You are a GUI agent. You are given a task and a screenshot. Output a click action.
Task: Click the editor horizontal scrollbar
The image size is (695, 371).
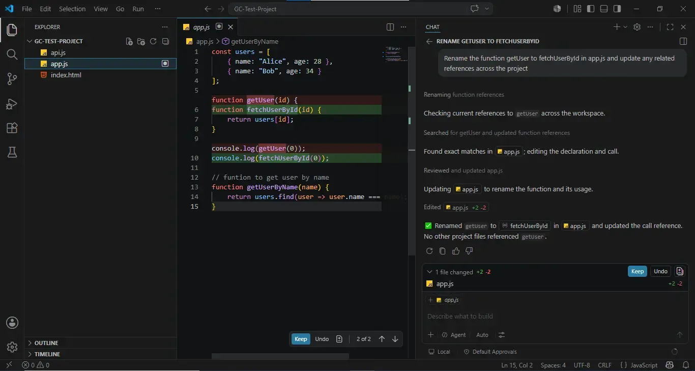click(x=280, y=356)
